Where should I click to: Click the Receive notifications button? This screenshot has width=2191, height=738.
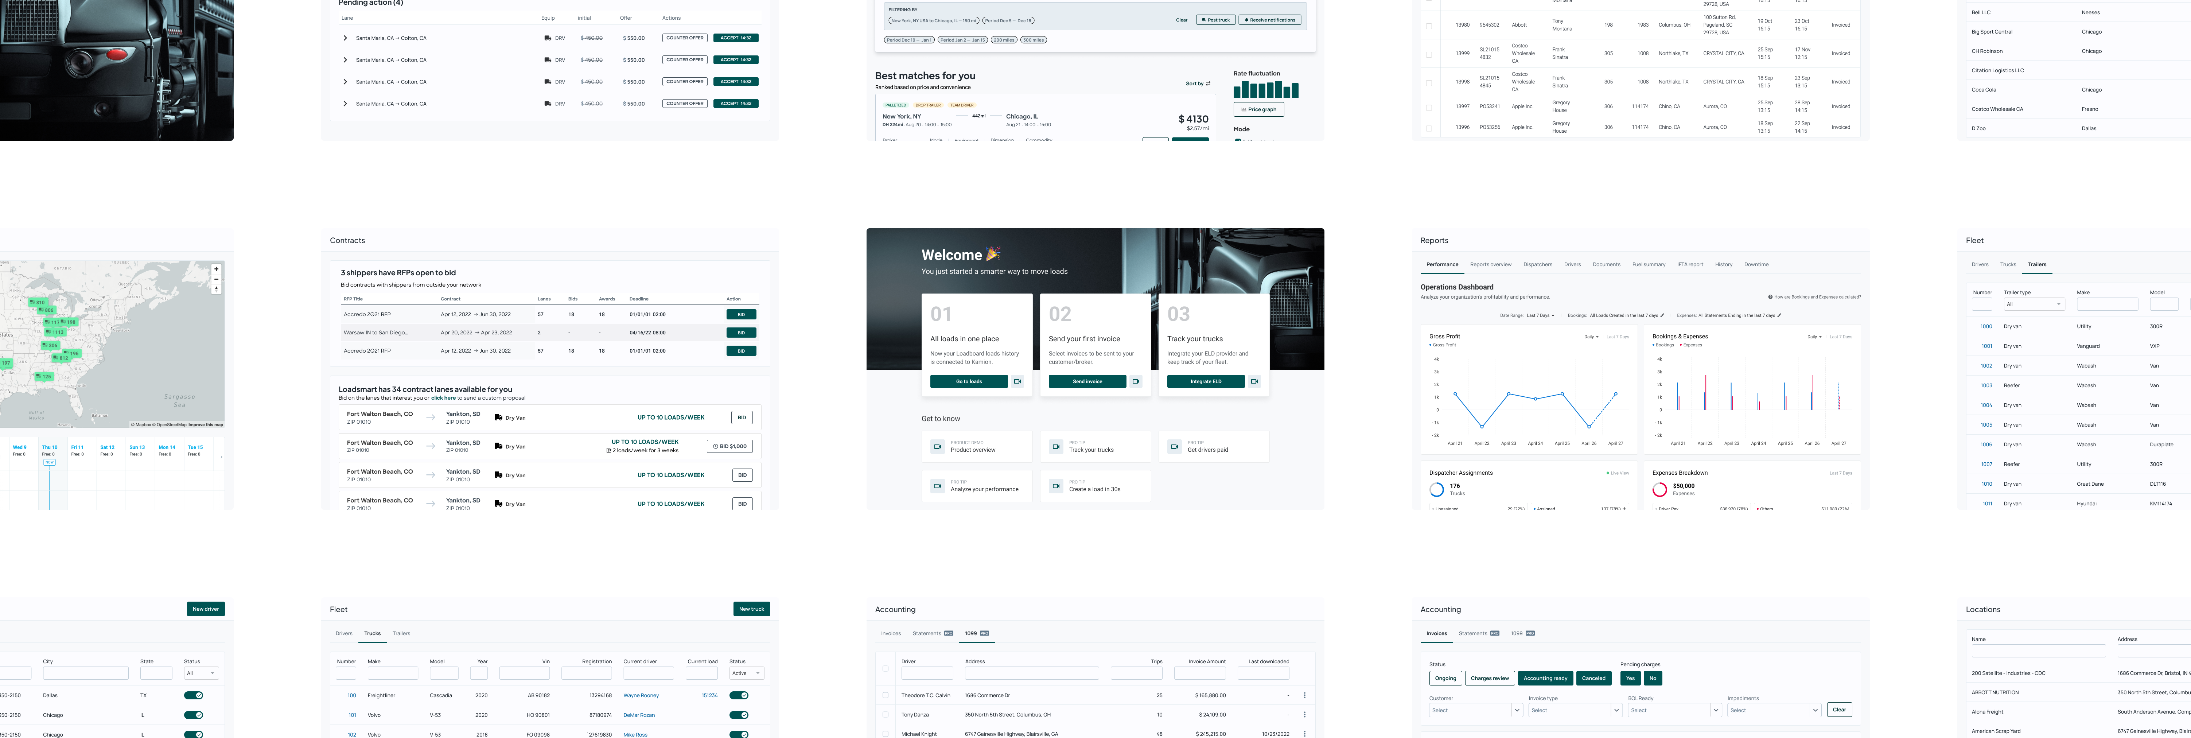pos(1270,20)
